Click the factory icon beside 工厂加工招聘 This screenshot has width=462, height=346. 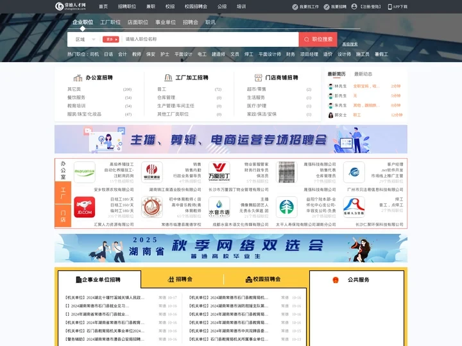pos(168,78)
